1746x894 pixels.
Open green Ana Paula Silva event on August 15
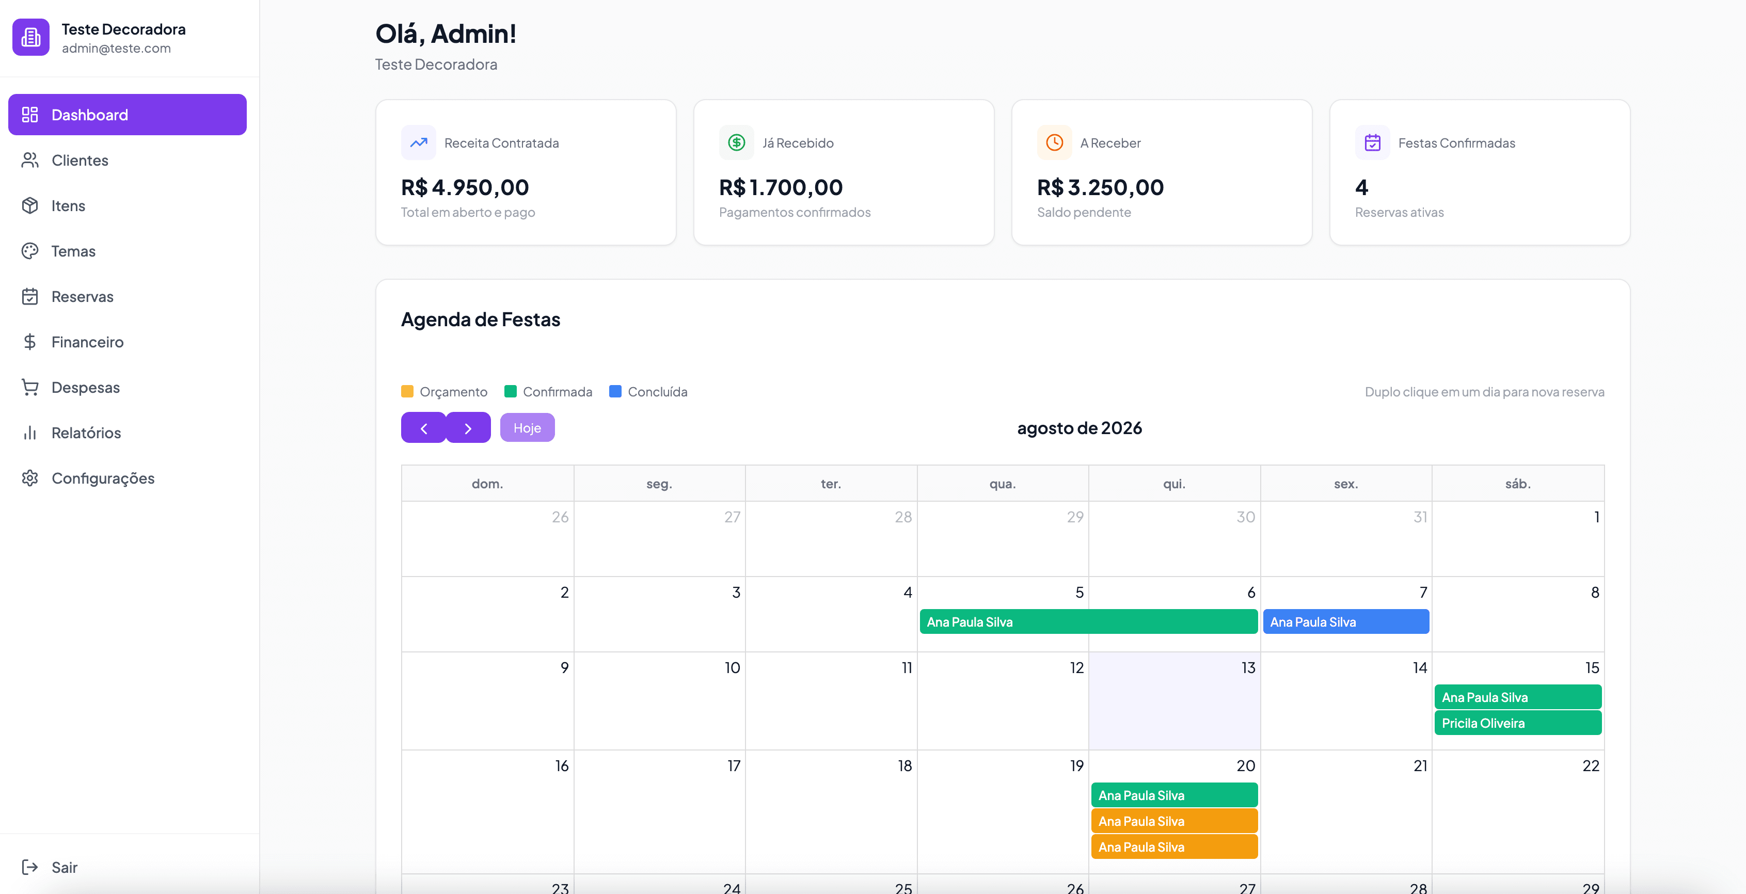click(x=1518, y=697)
